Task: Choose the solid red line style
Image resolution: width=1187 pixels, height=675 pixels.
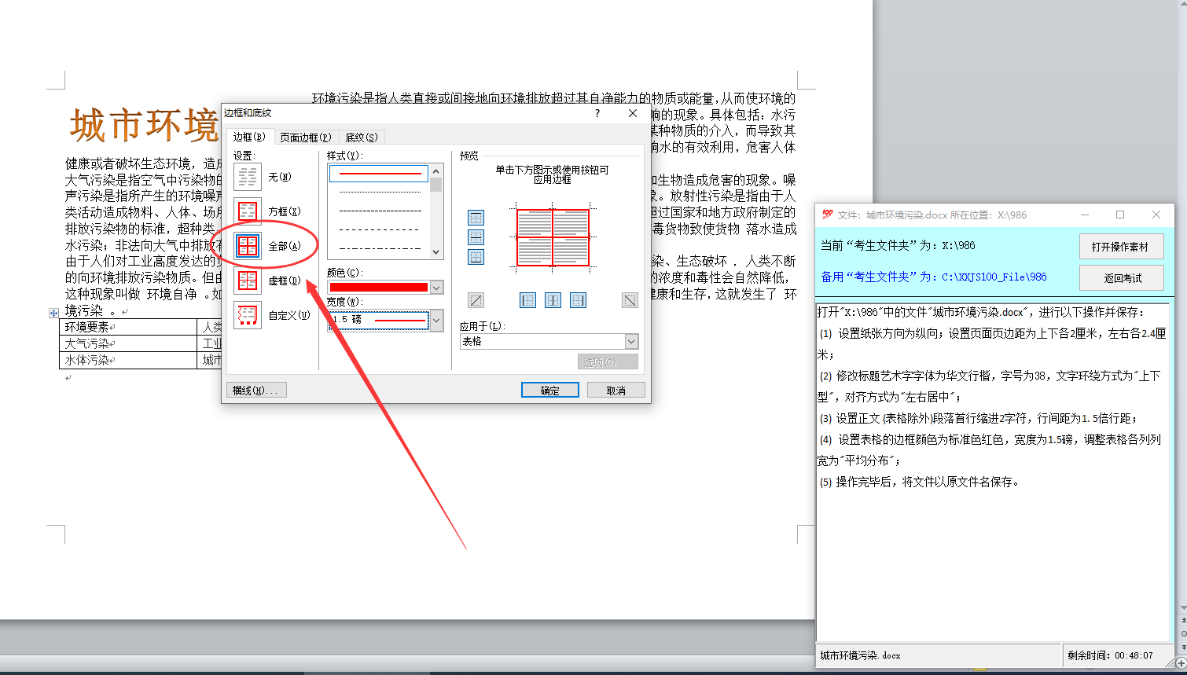Action: (379, 173)
